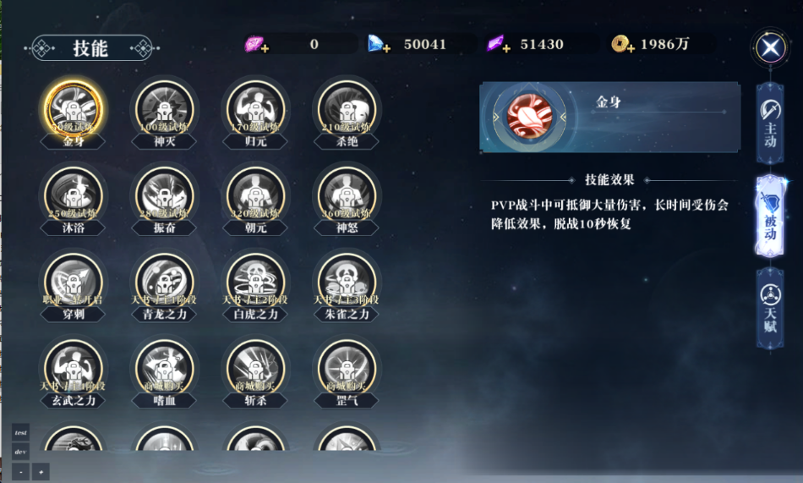Close the skills panel
This screenshot has height=483, width=803.
[770, 48]
